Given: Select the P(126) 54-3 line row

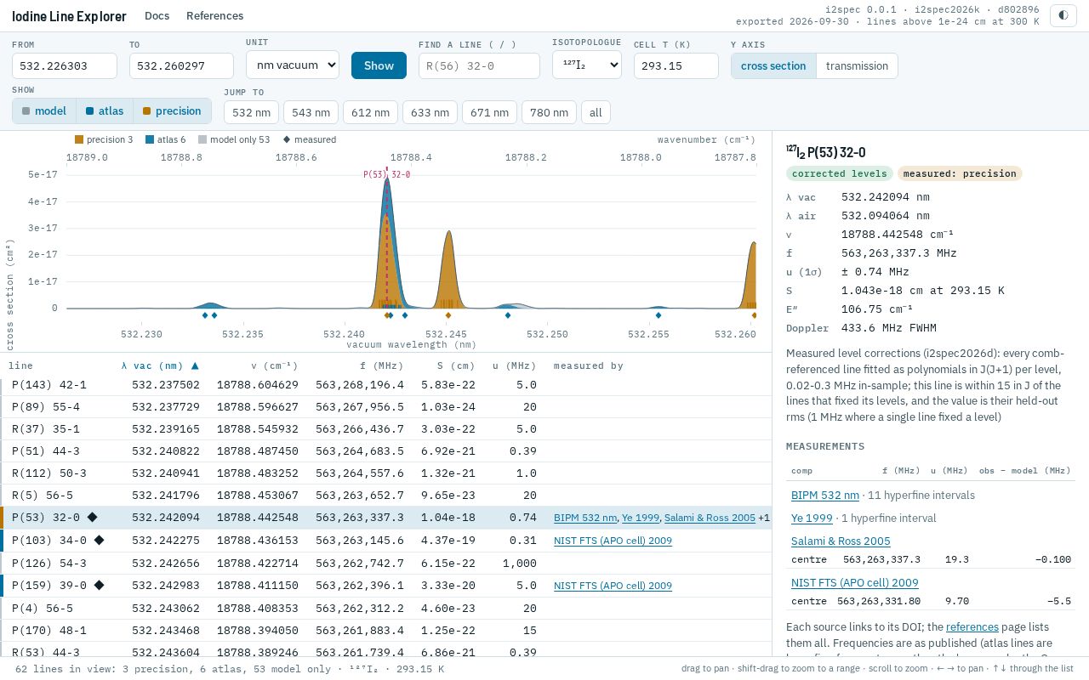Looking at the screenshot, I should (386, 563).
